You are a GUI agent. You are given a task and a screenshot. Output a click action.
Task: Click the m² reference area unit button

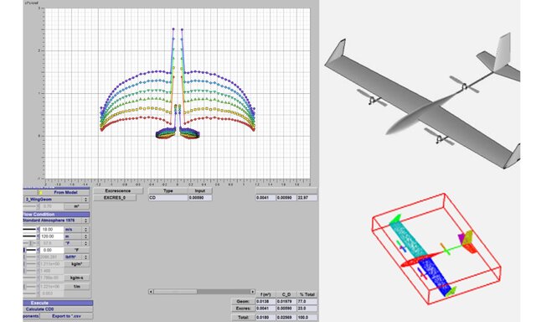[x=76, y=206]
